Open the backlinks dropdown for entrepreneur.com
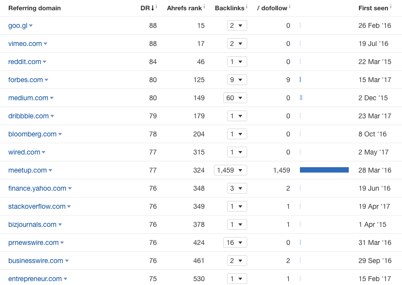402x285 pixels. (x=237, y=279)
